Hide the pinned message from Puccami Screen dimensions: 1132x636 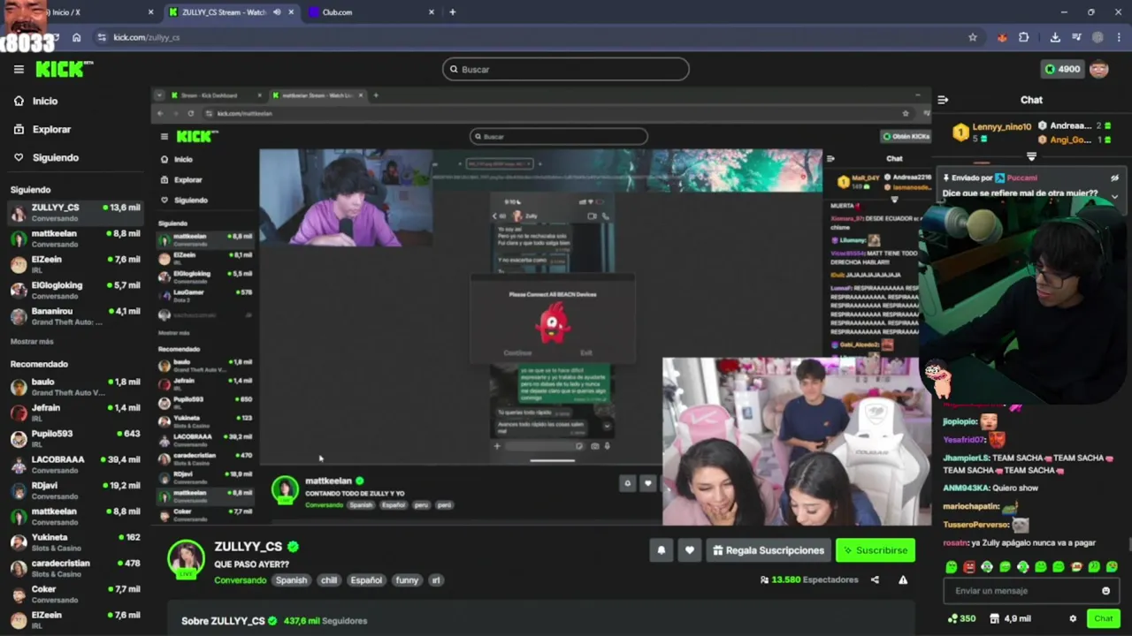pos(1114,178)
